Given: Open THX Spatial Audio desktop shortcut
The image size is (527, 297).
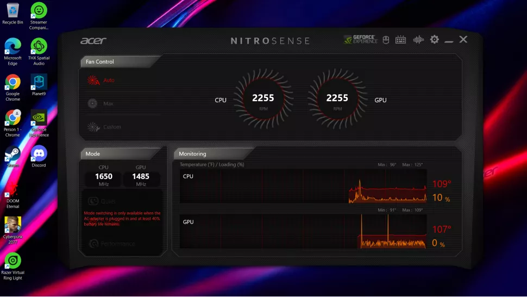Looking at the screenshot, I should click(x=39, y=52).
